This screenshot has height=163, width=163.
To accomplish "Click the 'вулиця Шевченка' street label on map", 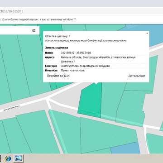I will 11,108.
